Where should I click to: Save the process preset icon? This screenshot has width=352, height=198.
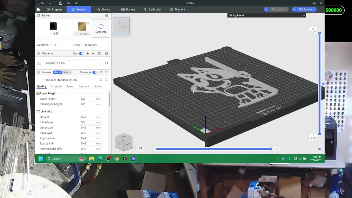click(x=101, y=80)
